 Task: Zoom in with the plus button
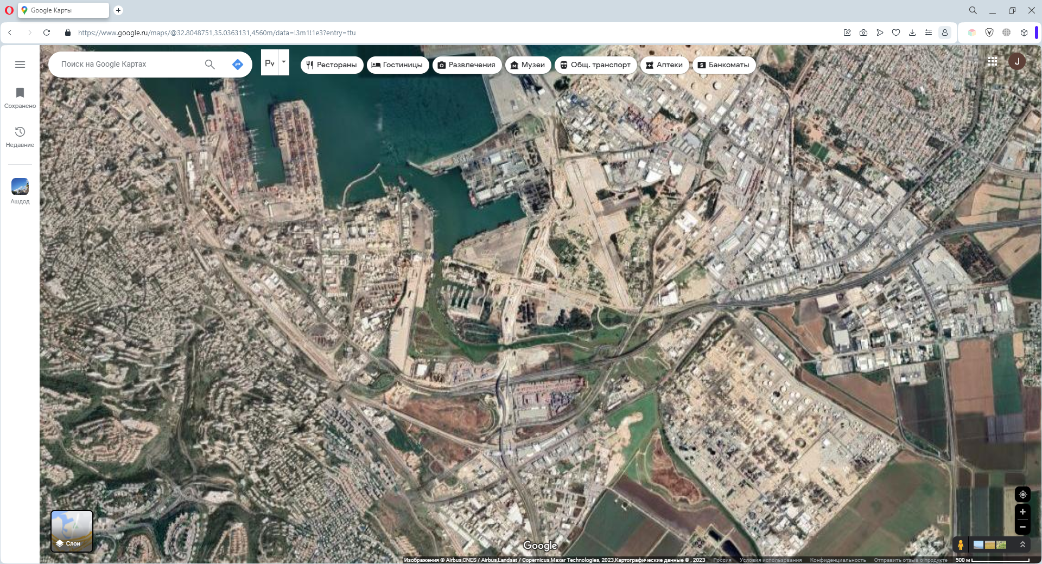point(1022,512)
